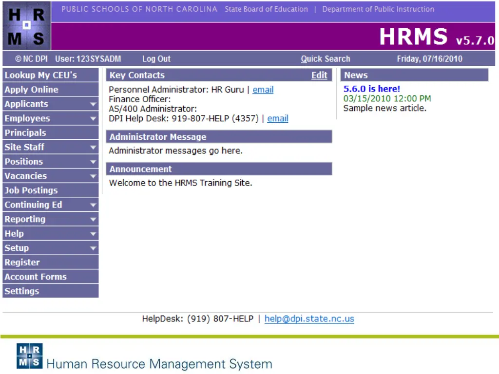
Task: Email the Personnel Administrator HR Guru
Action: (x=263, y=90)
